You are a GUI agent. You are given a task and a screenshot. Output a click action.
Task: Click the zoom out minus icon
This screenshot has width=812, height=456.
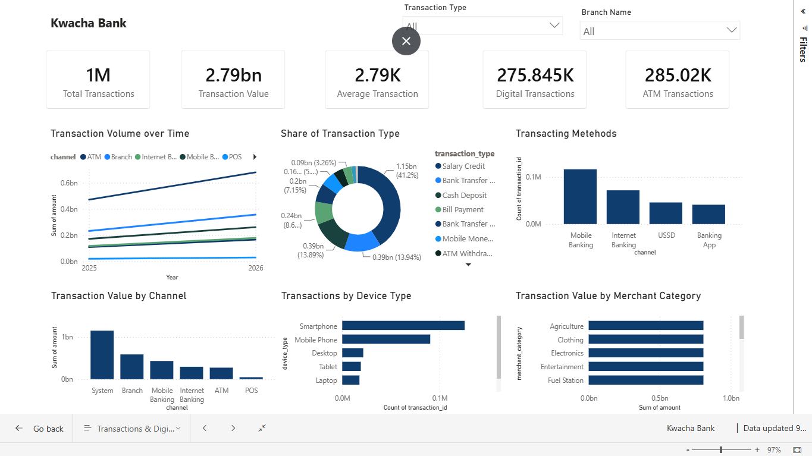click(688, 450)
